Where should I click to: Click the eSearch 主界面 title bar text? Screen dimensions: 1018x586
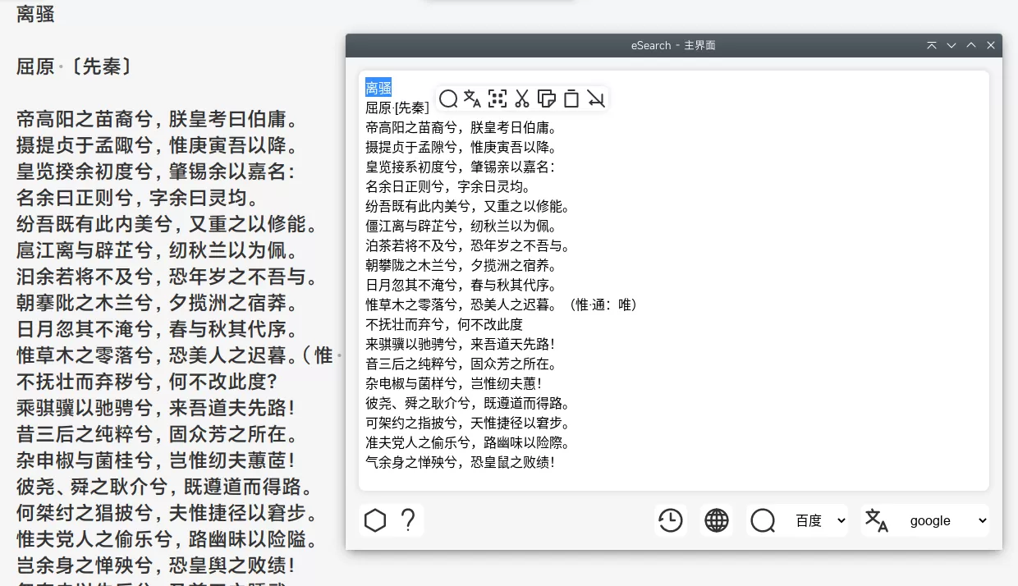pyautogui.click(x=673, y=45)
